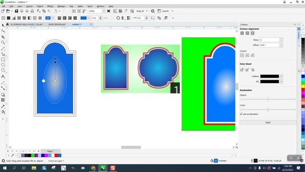Open the Open-file dropdown arrow
The width and height of the screenshot is (305, 172).
(11, 11)
